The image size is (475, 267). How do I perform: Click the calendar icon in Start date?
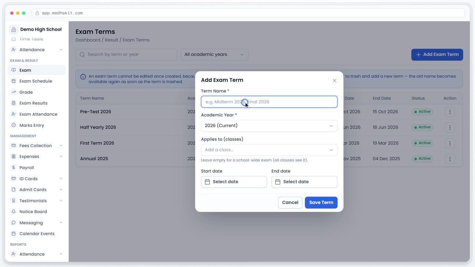pos(207,182)
